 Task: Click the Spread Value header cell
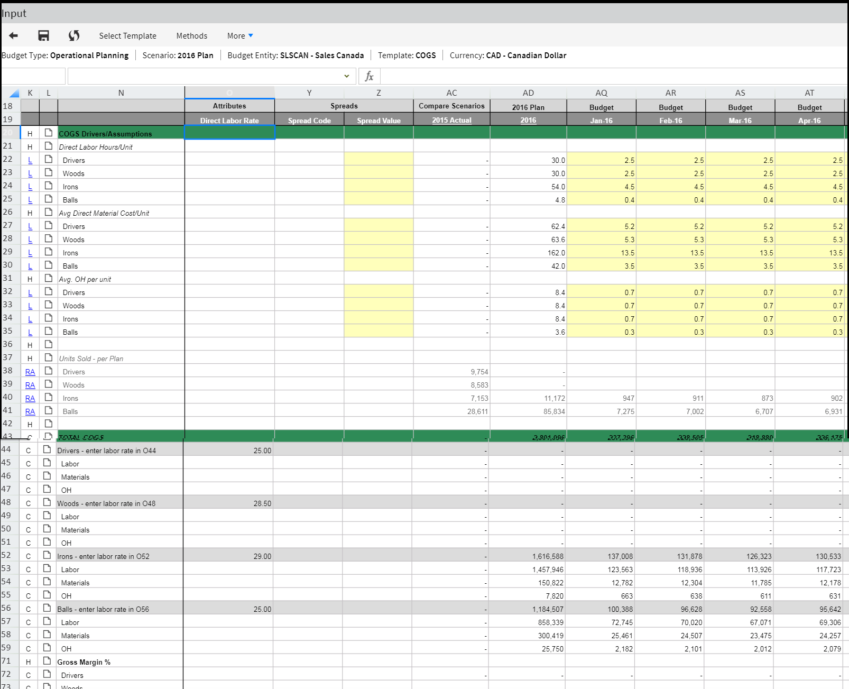(379, 121)
